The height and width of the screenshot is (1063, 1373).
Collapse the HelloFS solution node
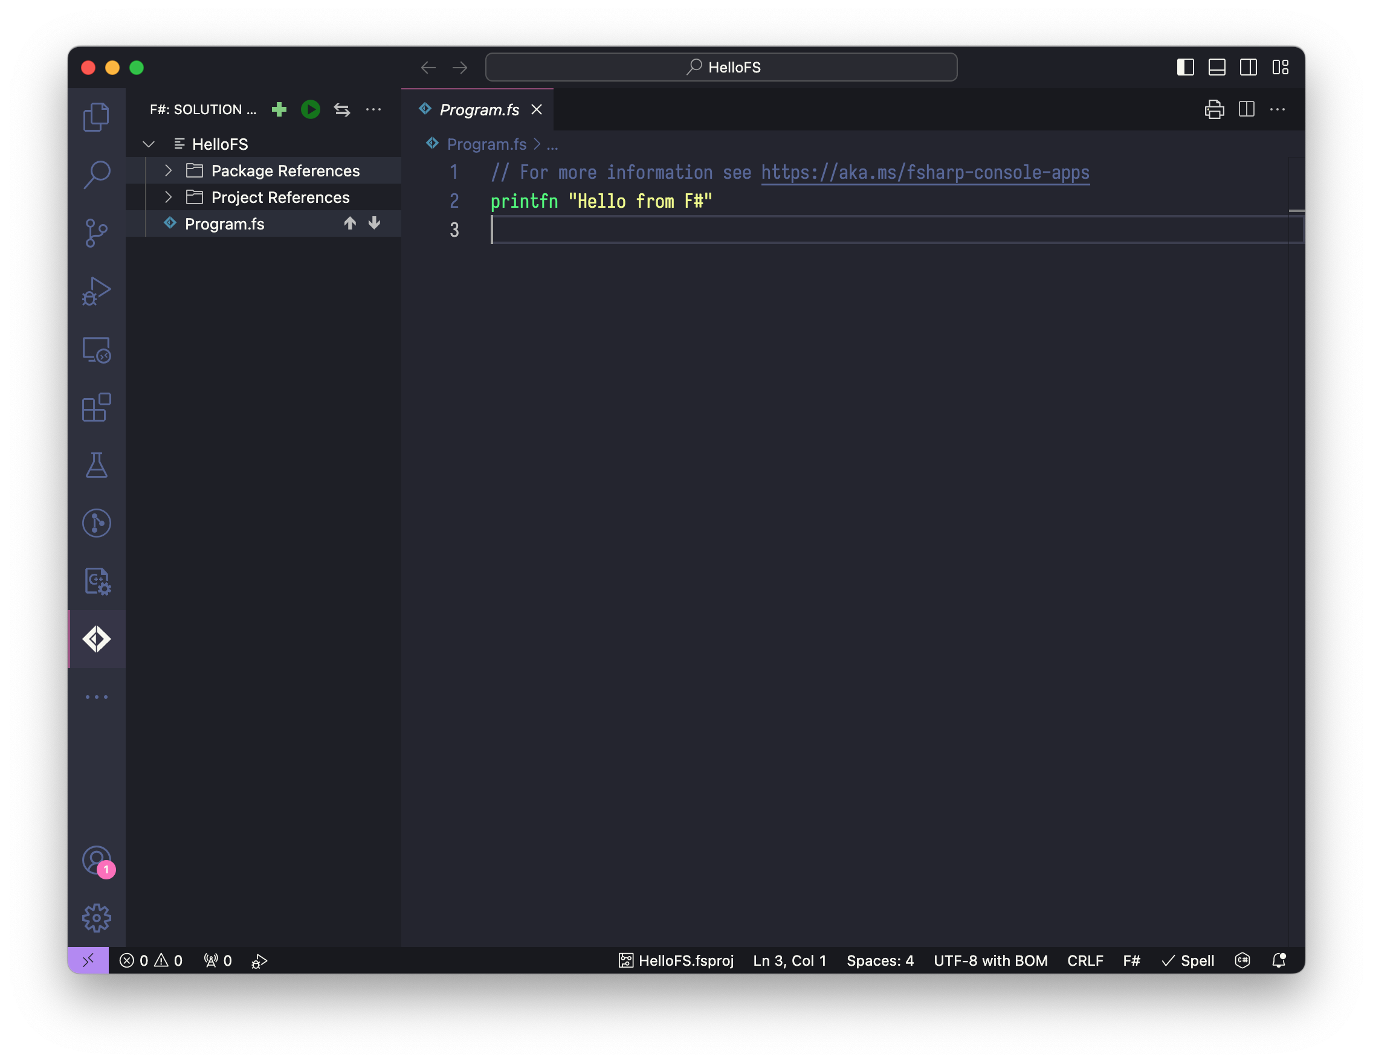point(149,144)
